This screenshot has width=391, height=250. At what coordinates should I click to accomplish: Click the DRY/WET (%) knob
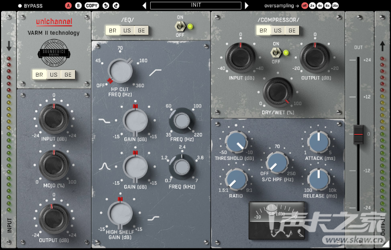point(278,92)
